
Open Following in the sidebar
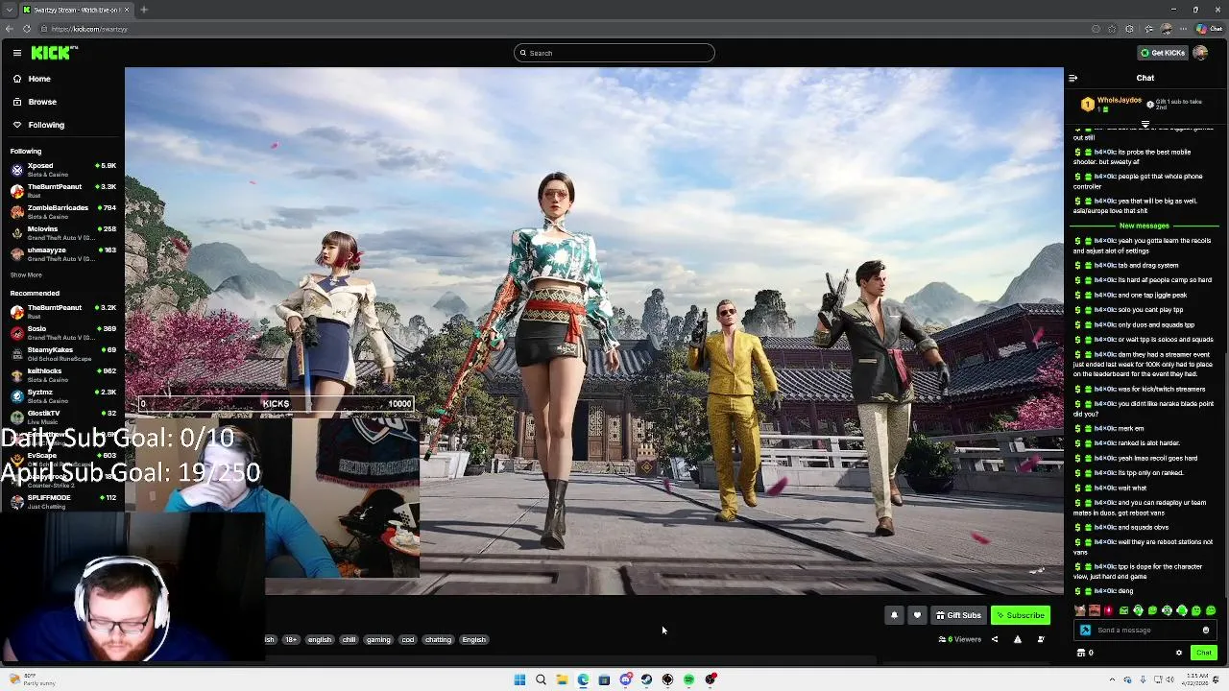46,125
